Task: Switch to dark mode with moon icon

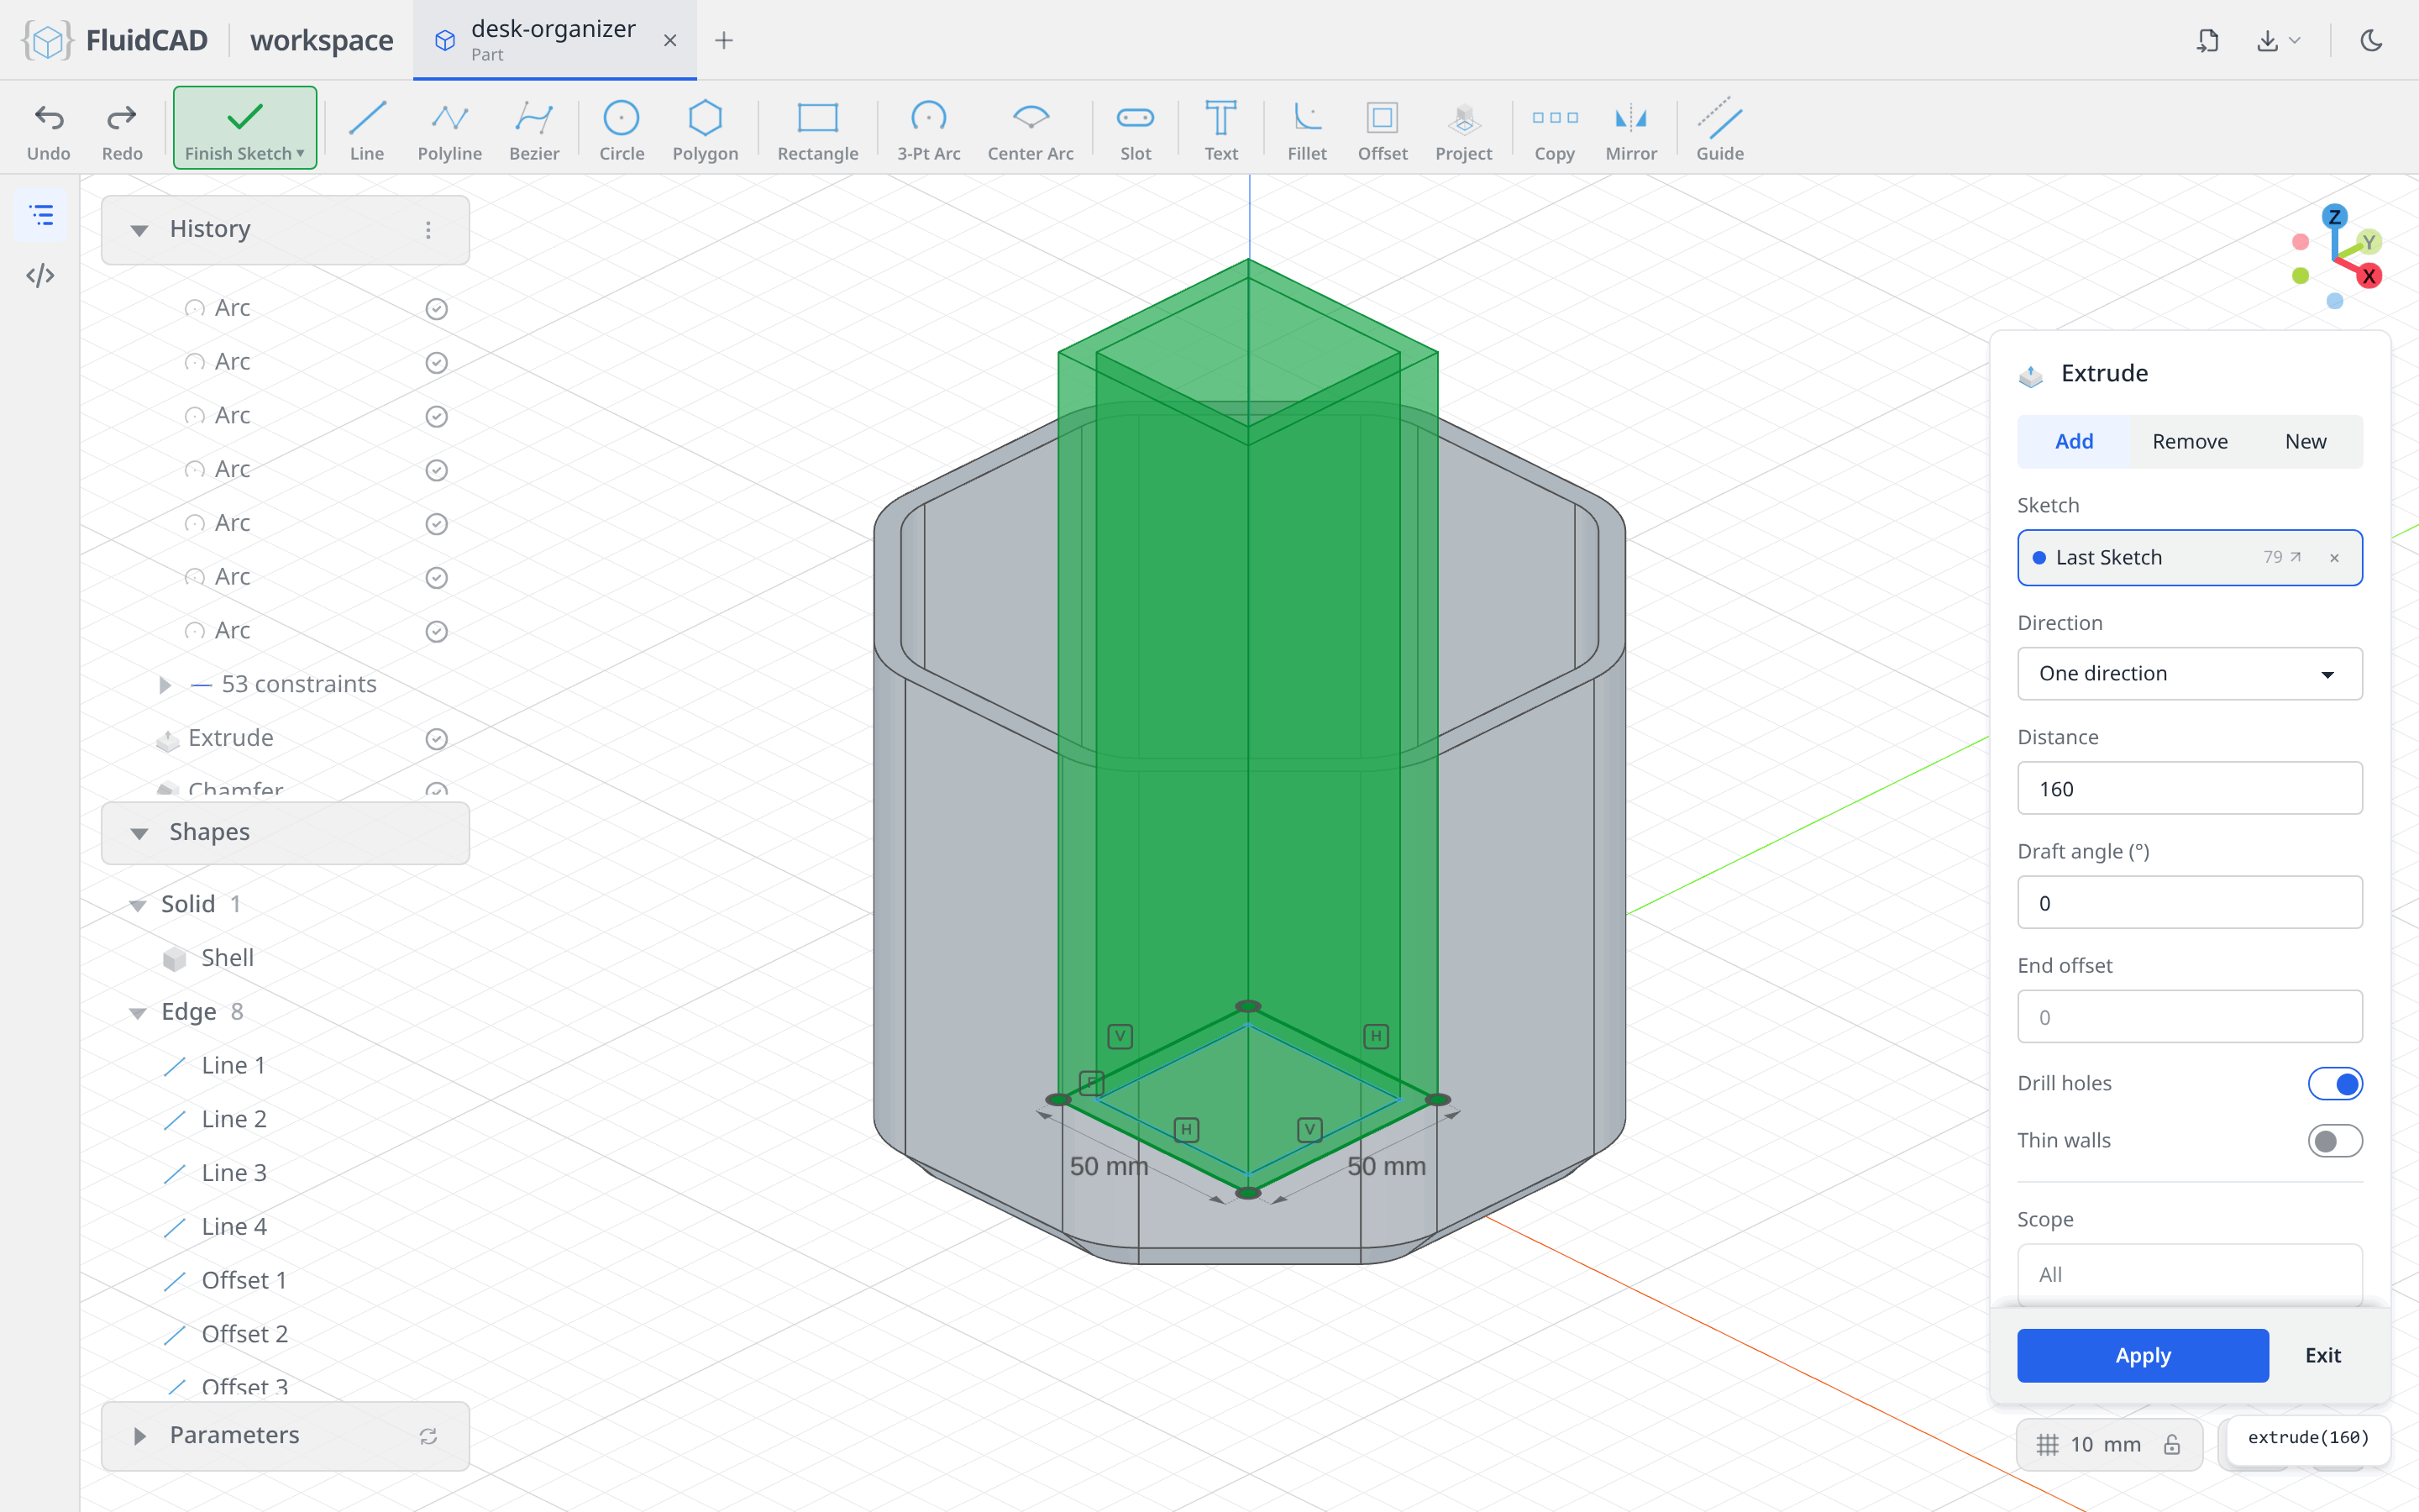Action: (2371, 40)
